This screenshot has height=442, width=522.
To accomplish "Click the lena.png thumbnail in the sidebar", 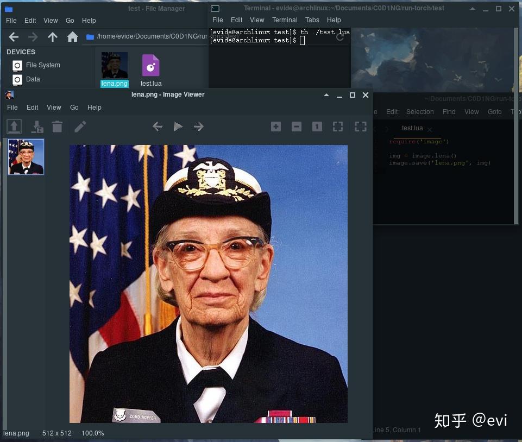I will (26, 156).
